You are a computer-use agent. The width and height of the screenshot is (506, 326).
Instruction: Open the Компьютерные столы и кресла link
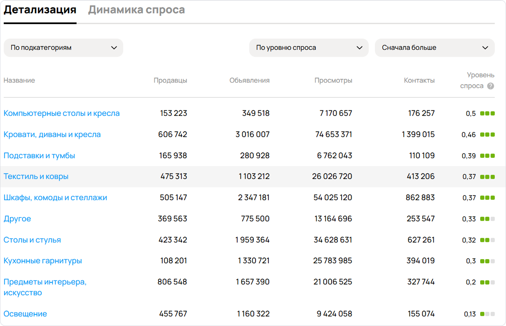tap(62, 113)
